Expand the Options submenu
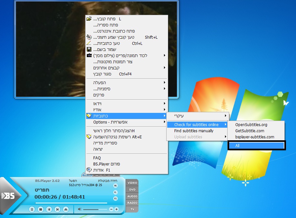Viewport: 296px width, 218px height. point(127,122)
